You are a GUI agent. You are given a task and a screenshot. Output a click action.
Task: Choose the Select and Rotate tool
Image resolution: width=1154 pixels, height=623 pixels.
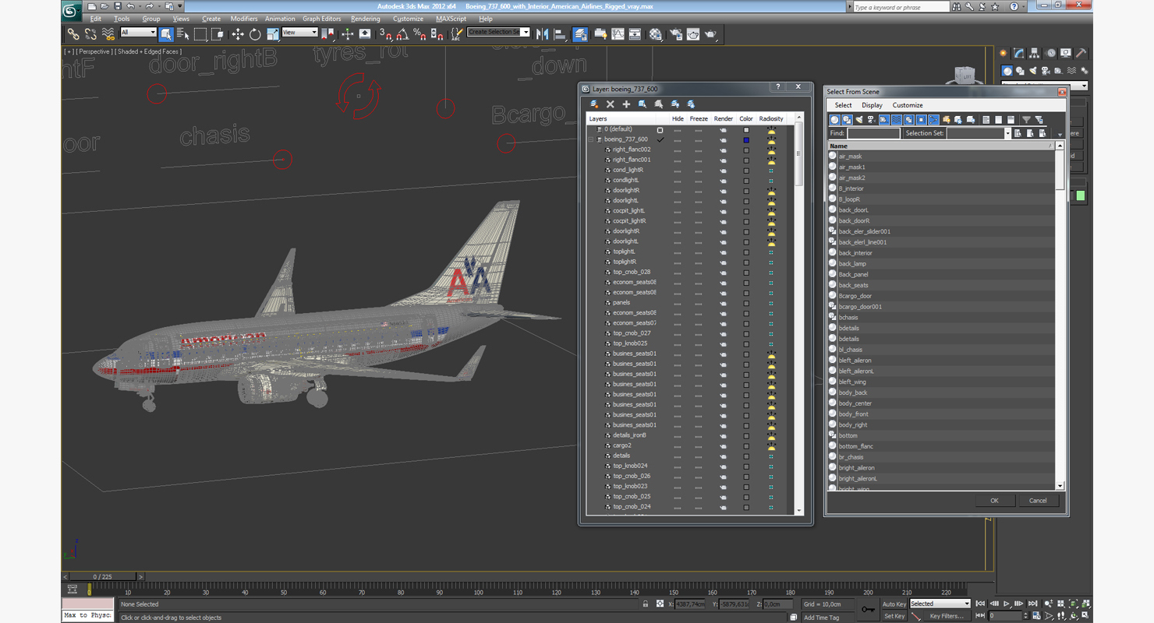tap(255, 34)
